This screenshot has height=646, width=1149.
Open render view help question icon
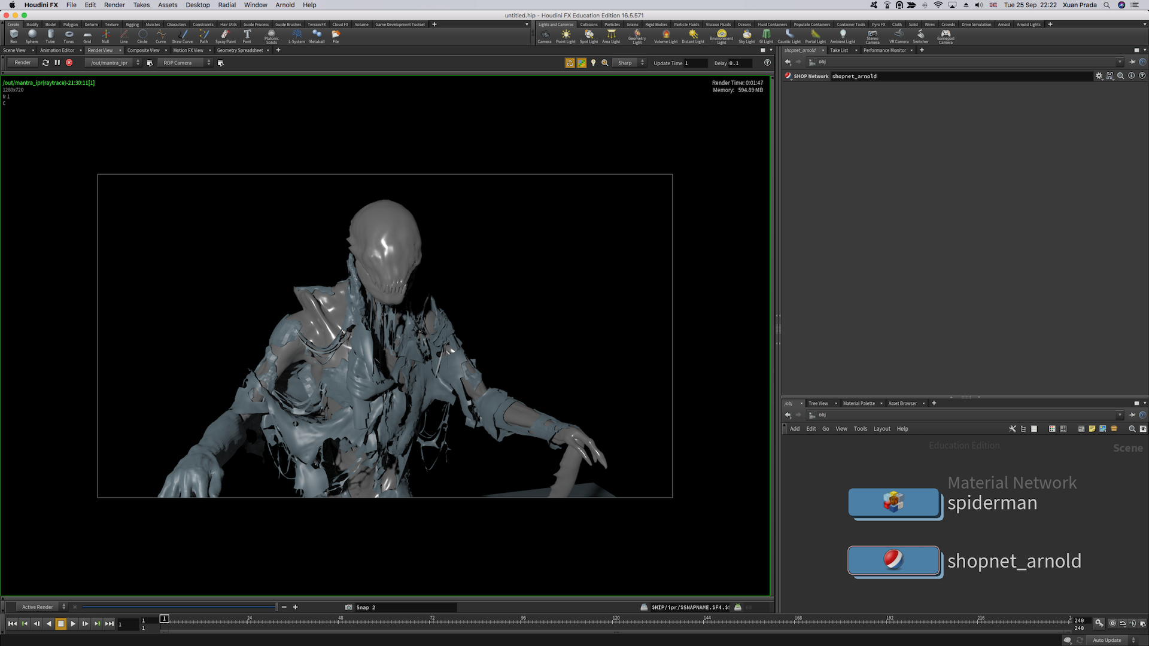coord(767,62)
